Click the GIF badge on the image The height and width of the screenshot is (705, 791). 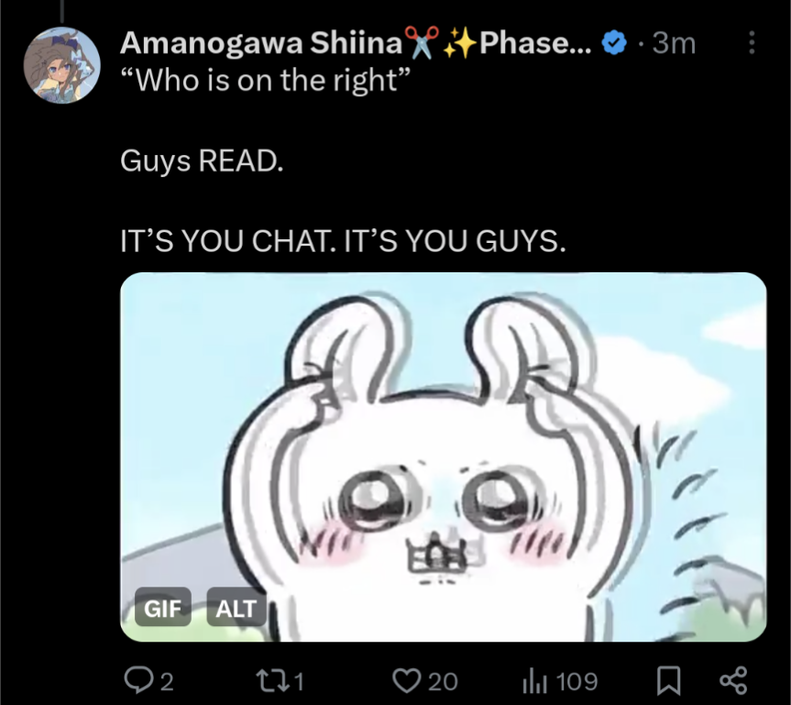tap(163, 607)
